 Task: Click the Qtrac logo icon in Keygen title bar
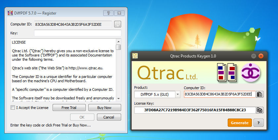135,56
